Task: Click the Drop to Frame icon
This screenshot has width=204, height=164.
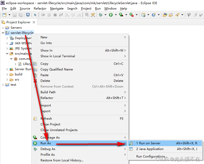Action: pos(87,15)
